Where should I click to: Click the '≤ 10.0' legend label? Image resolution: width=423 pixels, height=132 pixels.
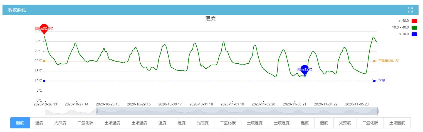404,34
